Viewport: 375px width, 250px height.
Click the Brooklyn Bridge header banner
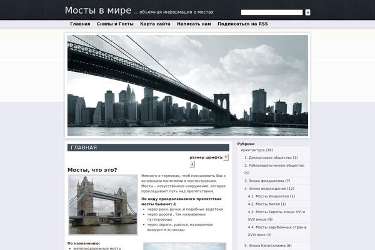click(x=187, y=86)
